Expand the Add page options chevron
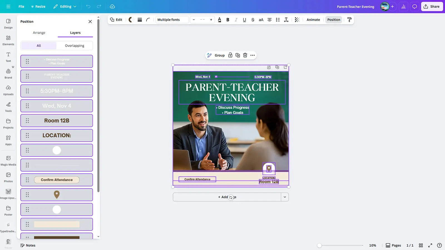Image resolution: width=445 pixels, height=250 pixels. pyautogui.click(x=285, y=197)
